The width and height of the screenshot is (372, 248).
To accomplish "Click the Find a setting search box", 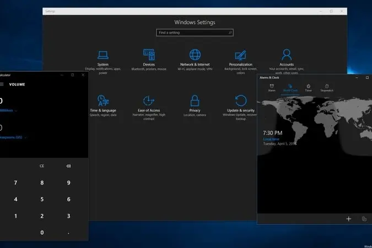I will [x=195, y=33].
